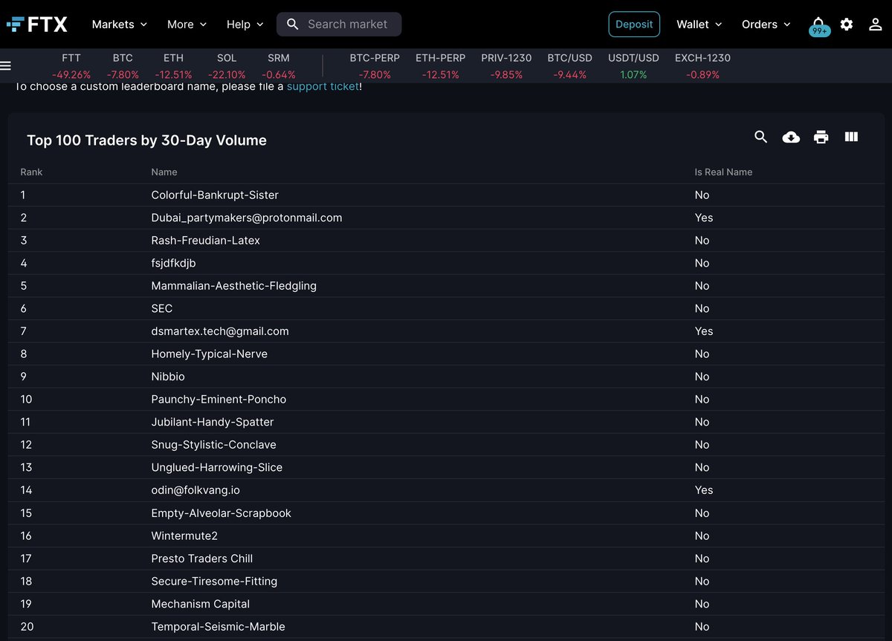Select ETH ticker in the market bar
The height and width of the screenshot is (641, 892).
point(173,66)
